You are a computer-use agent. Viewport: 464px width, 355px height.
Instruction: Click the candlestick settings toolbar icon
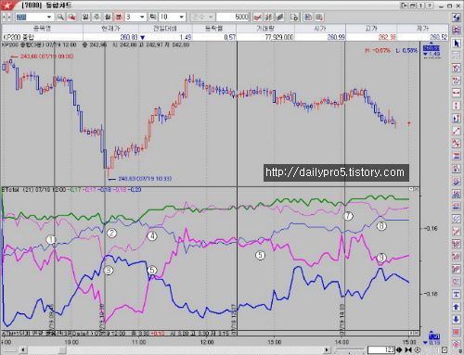tap(269, 17)
